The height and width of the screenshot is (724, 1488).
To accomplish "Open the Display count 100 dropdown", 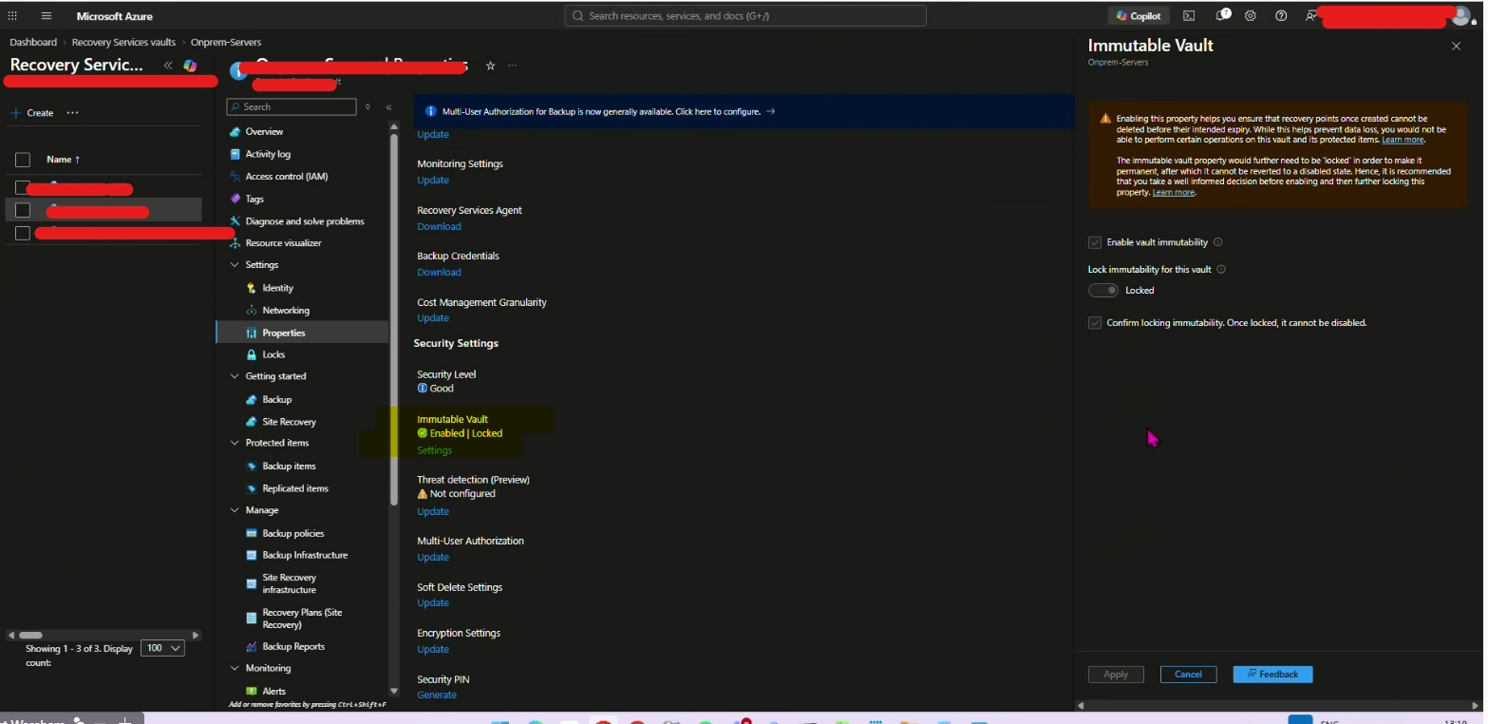I will point(161,648).
